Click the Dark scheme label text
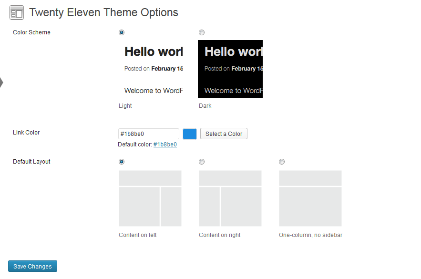Viewport: 421px width, 279px height. [x=205, y=106]
